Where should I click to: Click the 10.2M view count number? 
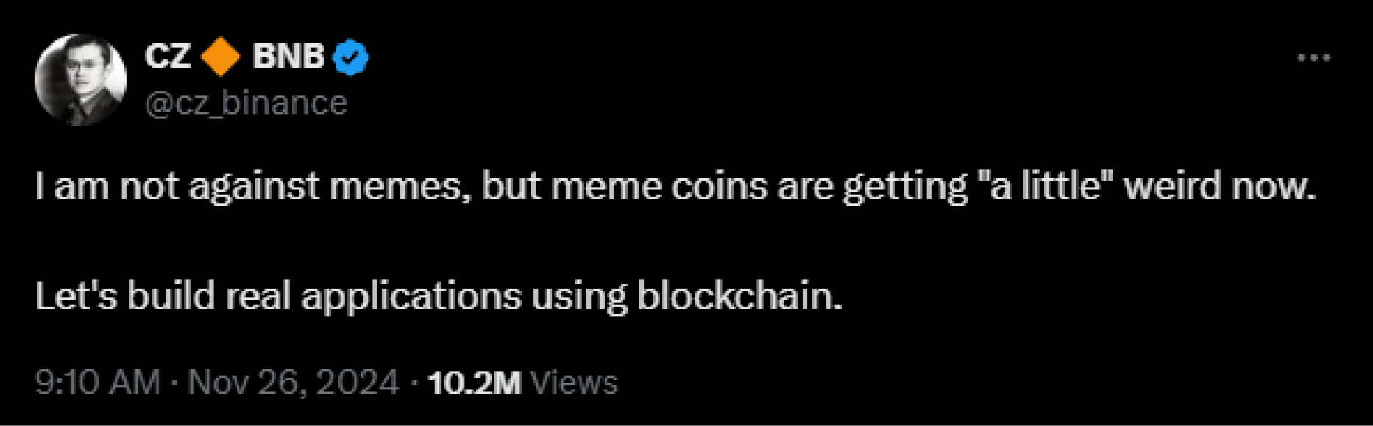[475, 383]
